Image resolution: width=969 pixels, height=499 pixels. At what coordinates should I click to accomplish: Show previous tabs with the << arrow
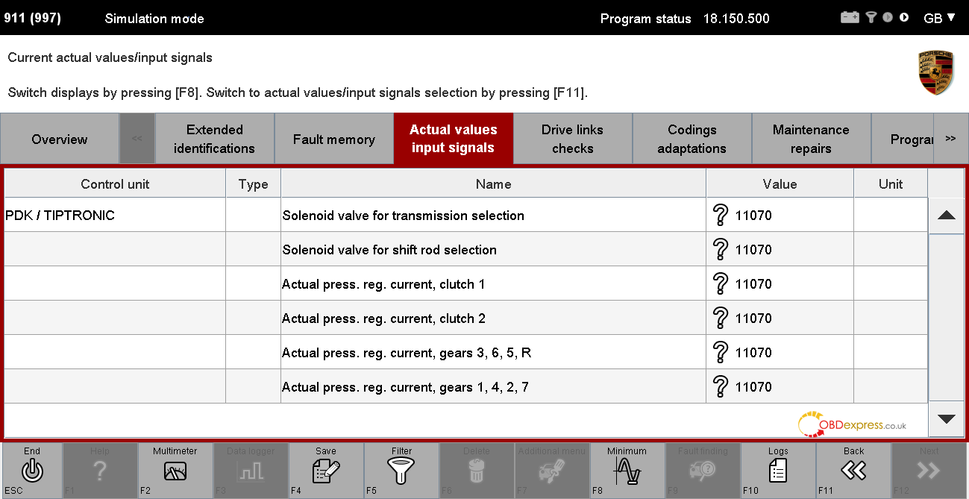tap(137, 138)
